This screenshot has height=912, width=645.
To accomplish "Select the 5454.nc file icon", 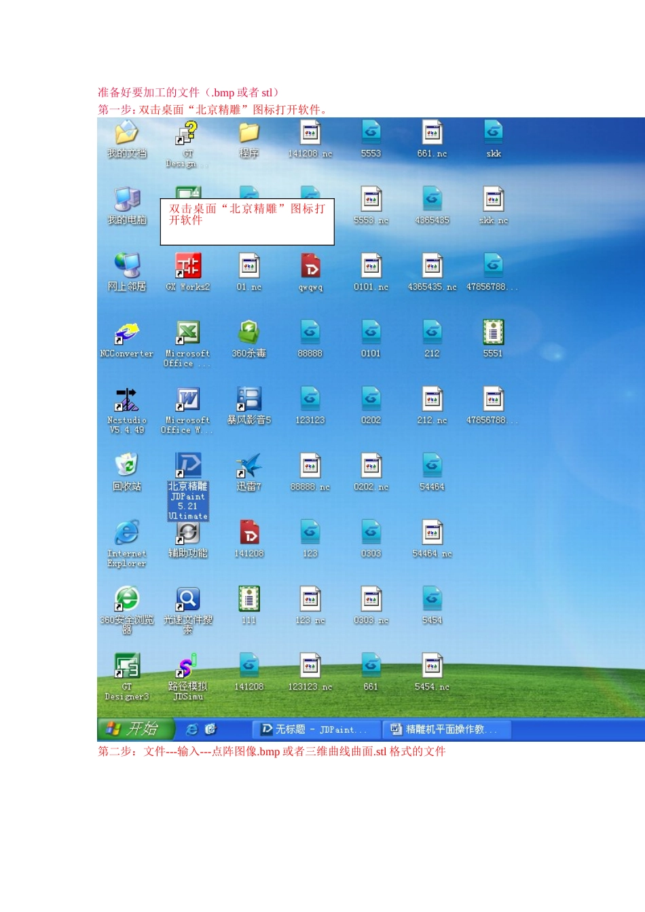I will coord(432,672).
